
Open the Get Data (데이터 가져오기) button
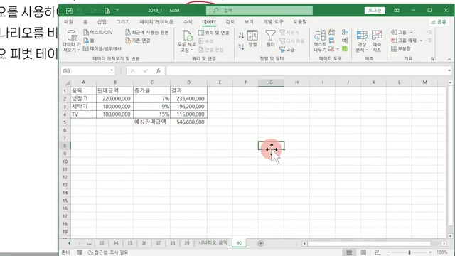71,41
